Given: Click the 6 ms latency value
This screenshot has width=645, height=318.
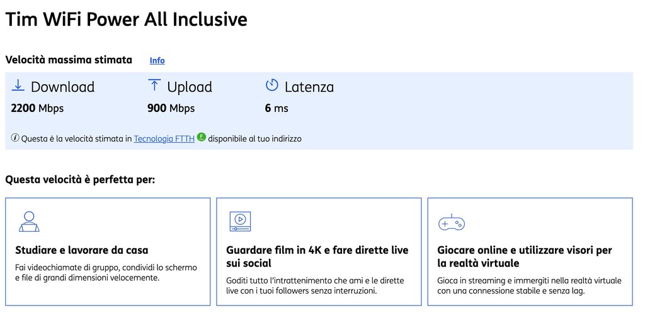Looking at the screenshot, I should tap(277, 109).
